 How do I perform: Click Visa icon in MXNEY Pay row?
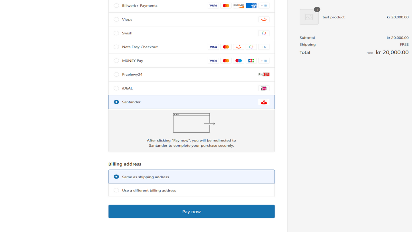pyautogui.click(x=213, y=61)
